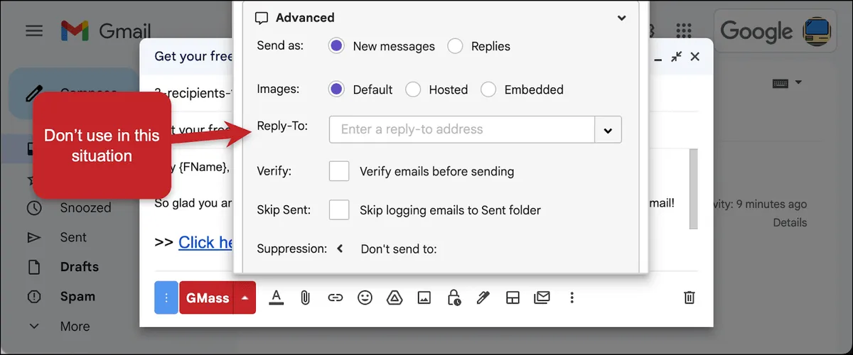The image size is (853, 355).
Task: Toggle confidential mode lock icon
Action: pos(454,298)
